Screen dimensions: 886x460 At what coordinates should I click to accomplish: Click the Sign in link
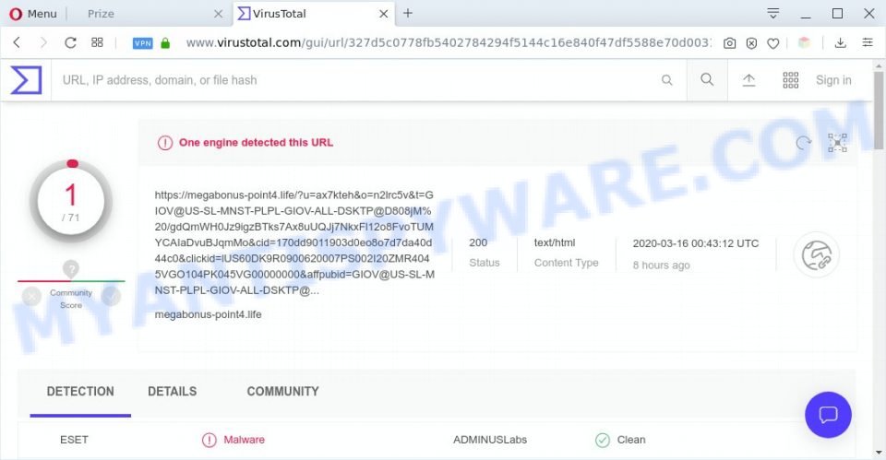click(x=833, y=80)
